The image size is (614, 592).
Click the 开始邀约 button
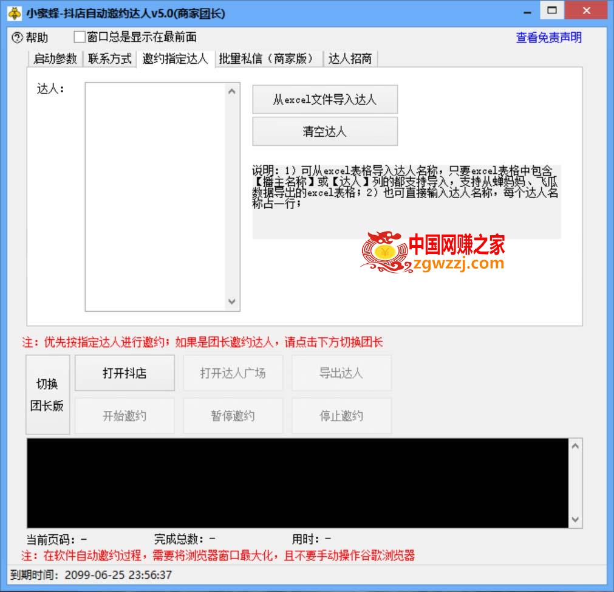125,416
